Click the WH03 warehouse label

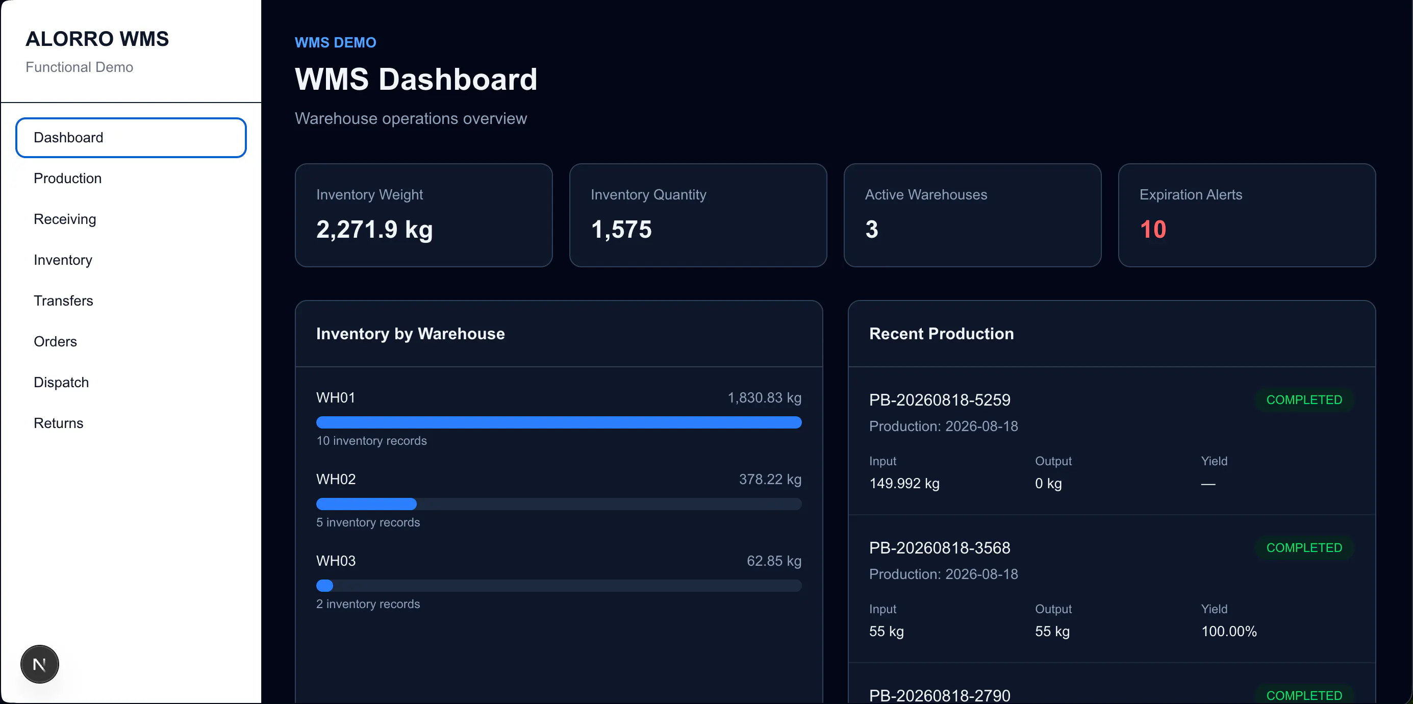click(336, 561)
